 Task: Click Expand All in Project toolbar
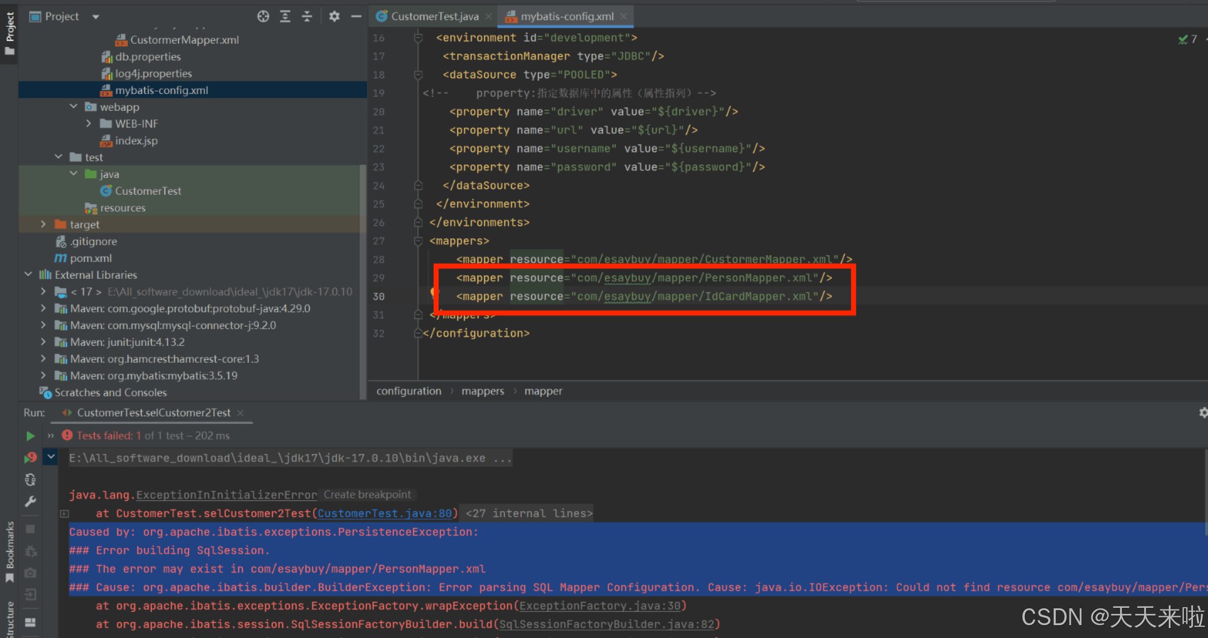coord(285,16)
